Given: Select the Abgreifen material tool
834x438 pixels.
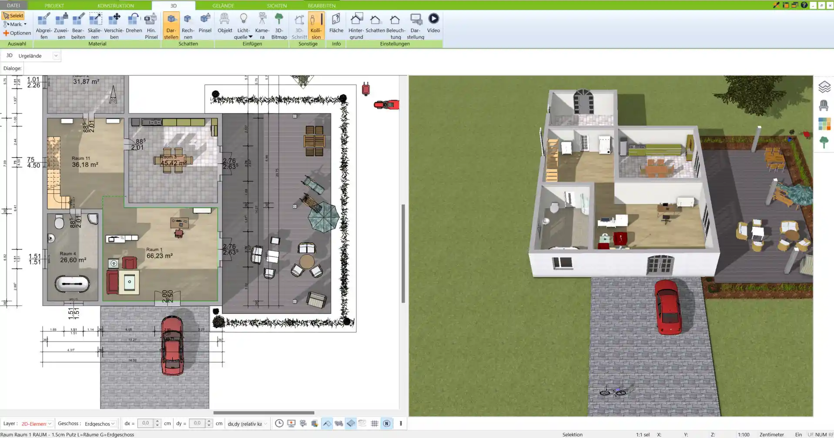Looking at the screenshot, I should [44, 26].
